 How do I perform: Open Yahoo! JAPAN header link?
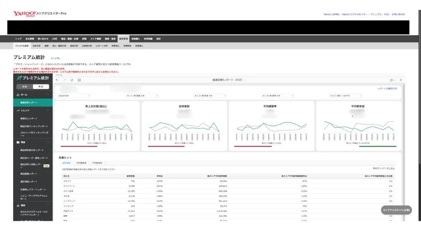click(x=331, y=14)
